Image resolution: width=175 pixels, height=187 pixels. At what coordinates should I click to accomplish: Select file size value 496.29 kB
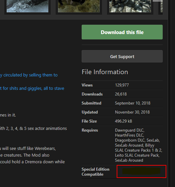(123, 121)
